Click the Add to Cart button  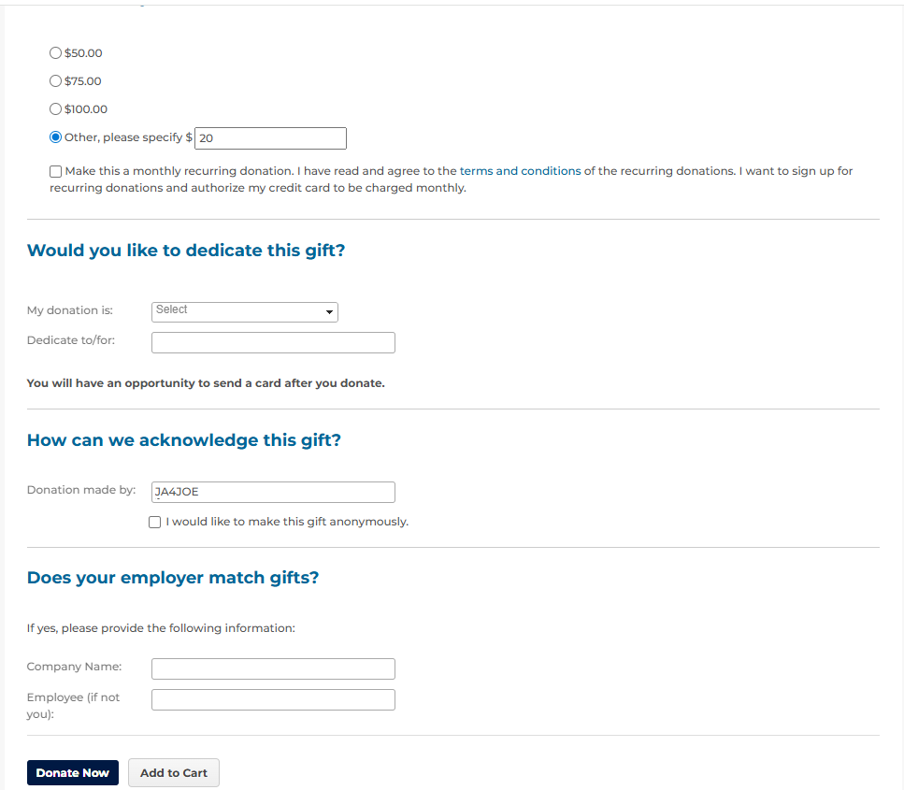point(174,773)
